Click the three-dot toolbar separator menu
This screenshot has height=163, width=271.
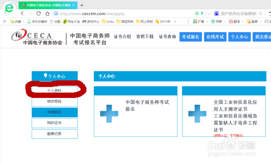188,22
